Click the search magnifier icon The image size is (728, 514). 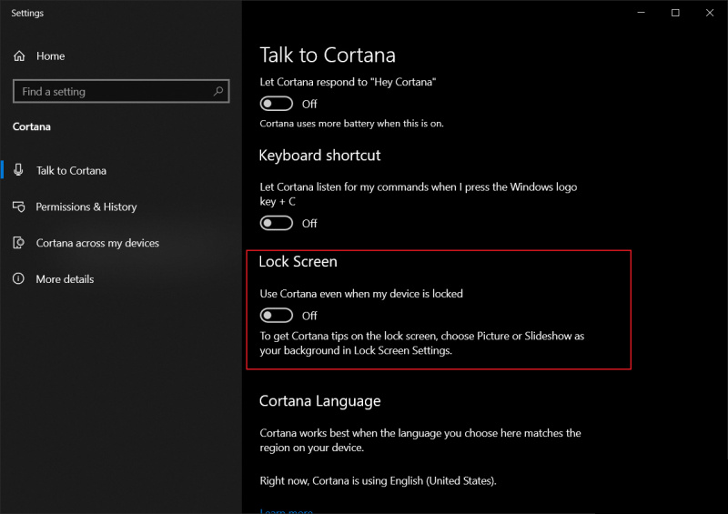point(218,92)
